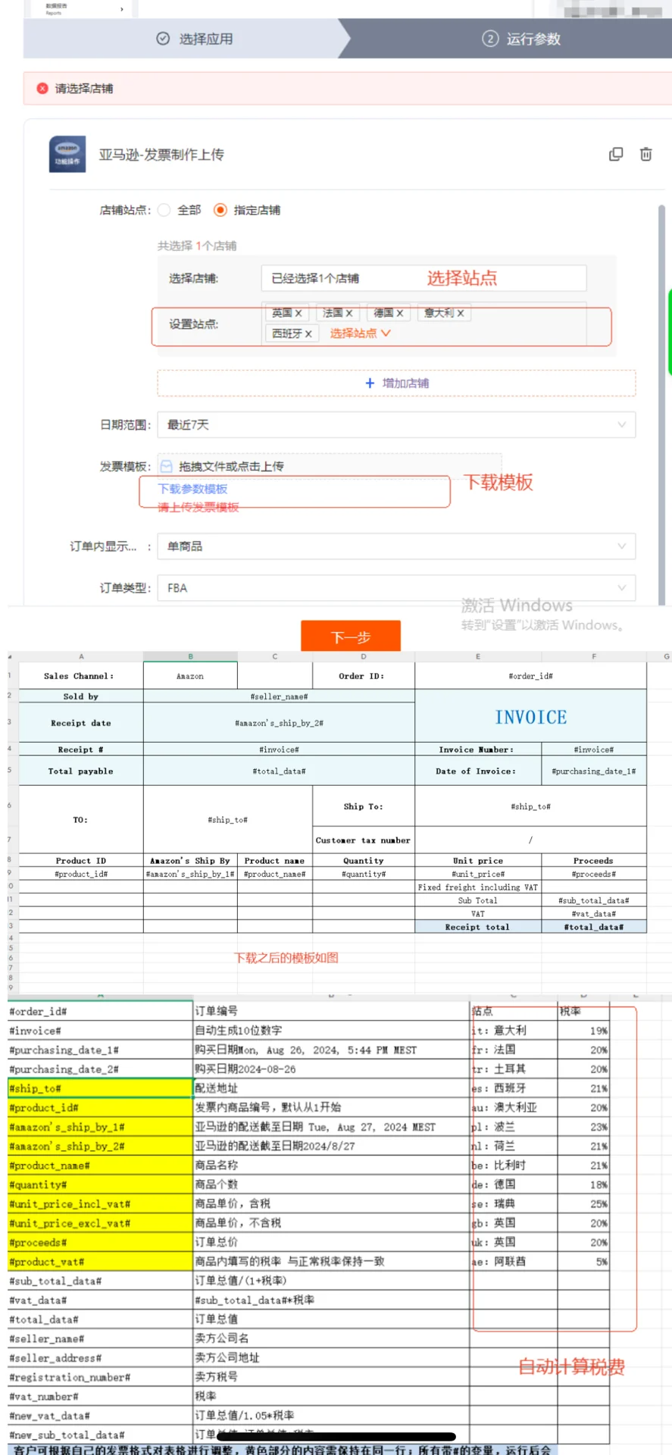Open the 订单内显示 单商品 dropdown
The width and height of the screenshot is (672, 1455).
pos(396,546)
